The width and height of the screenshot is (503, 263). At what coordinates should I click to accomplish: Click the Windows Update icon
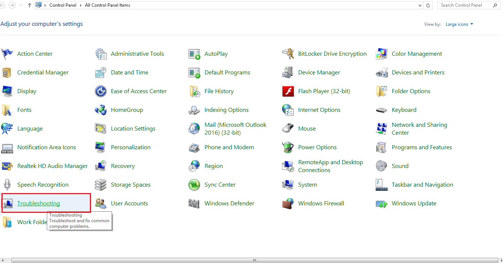(x=381, y=204)
